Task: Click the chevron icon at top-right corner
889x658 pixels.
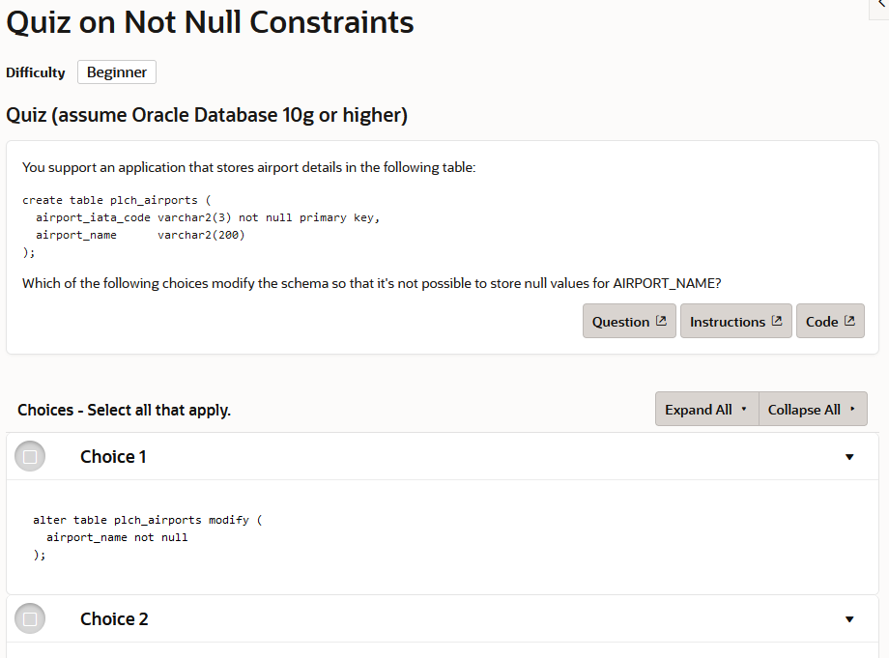Action: coord(881,6)
